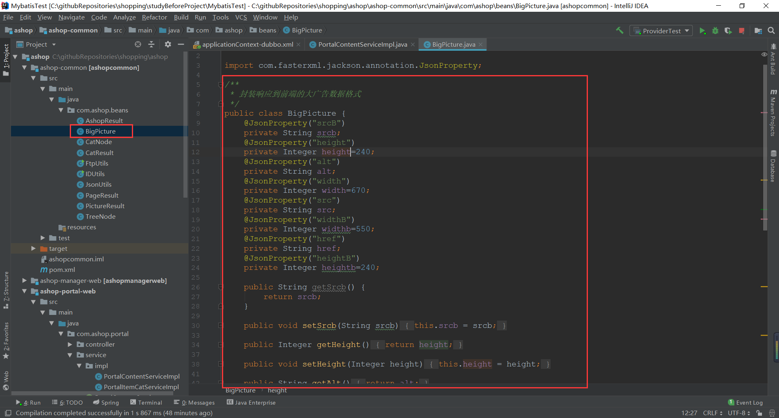This screenshot has width=779, height=418.
Task: Expand the controller package node
Action: point(70,344)
